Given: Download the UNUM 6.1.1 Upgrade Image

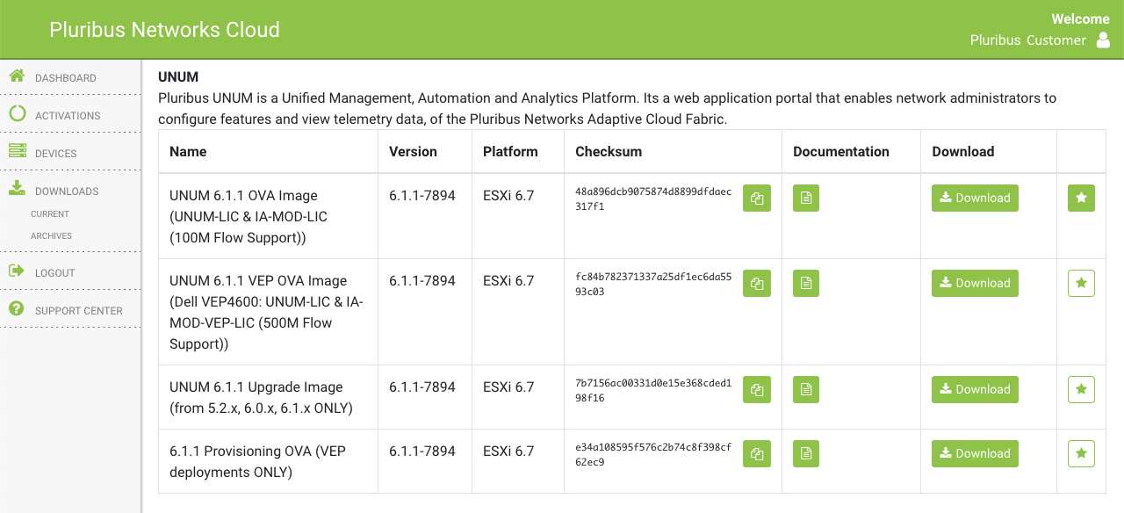Looking at the screenshot, I should (975, 389).
